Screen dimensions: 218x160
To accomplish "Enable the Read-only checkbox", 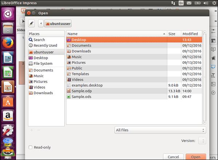I will pyautogui.click(x=31, y=147).
